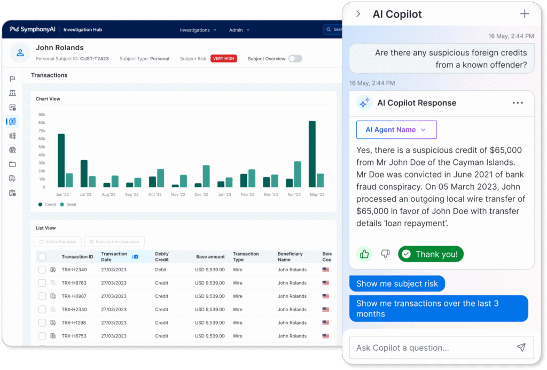Click the Show me subject risk suggestion

tap(396, 284)
